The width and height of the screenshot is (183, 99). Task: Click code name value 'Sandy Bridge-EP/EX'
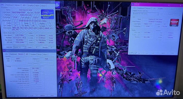coord(19,12)
